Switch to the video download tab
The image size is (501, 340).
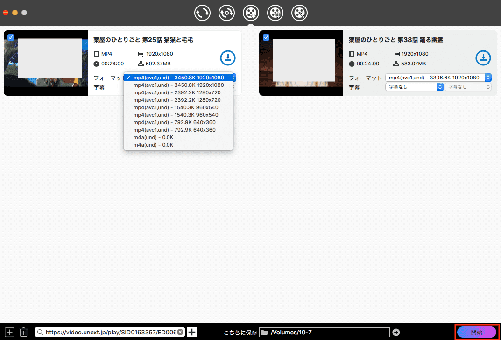click(x=251, y=13)
